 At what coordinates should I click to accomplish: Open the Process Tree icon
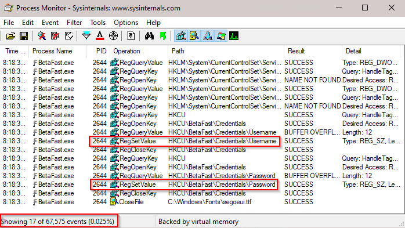[x=131, y=36]
